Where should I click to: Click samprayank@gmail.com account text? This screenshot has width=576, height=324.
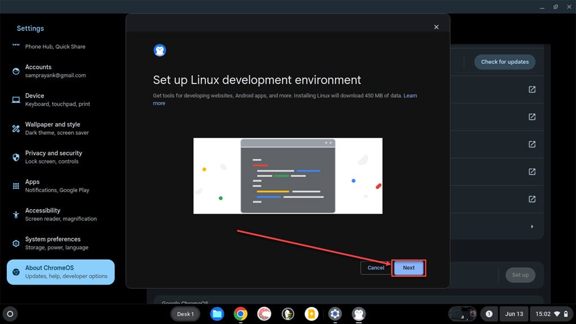click(56, 75)
